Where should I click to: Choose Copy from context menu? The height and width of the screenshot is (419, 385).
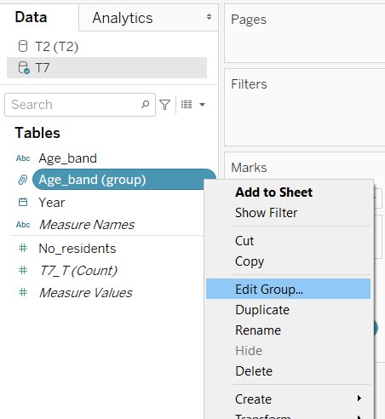tap(288, 261)
